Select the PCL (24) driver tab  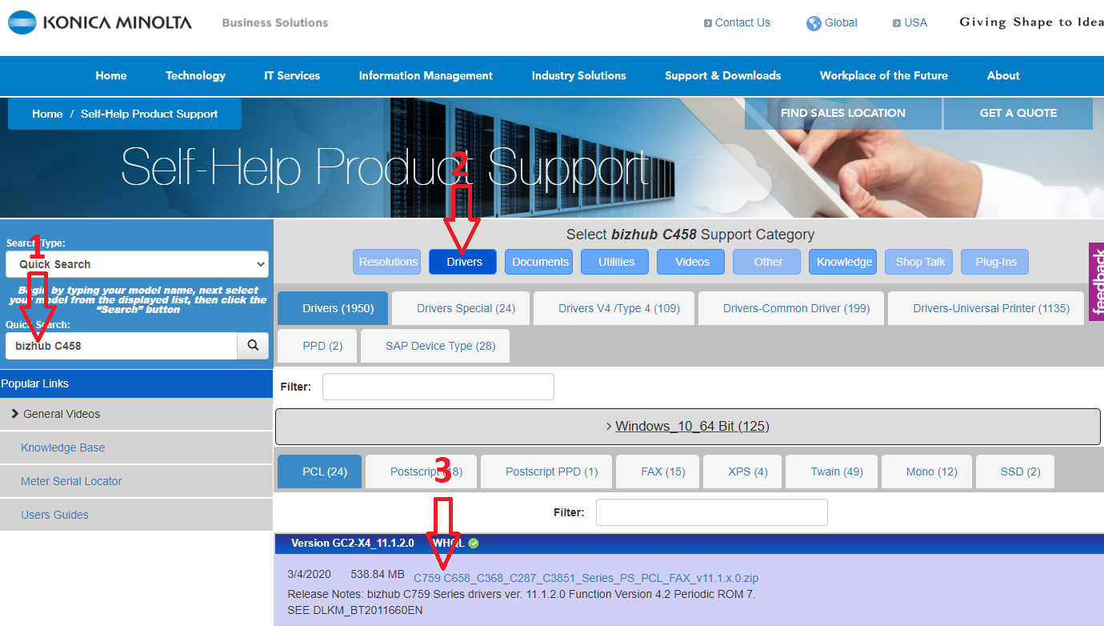(x=319, y=472)
